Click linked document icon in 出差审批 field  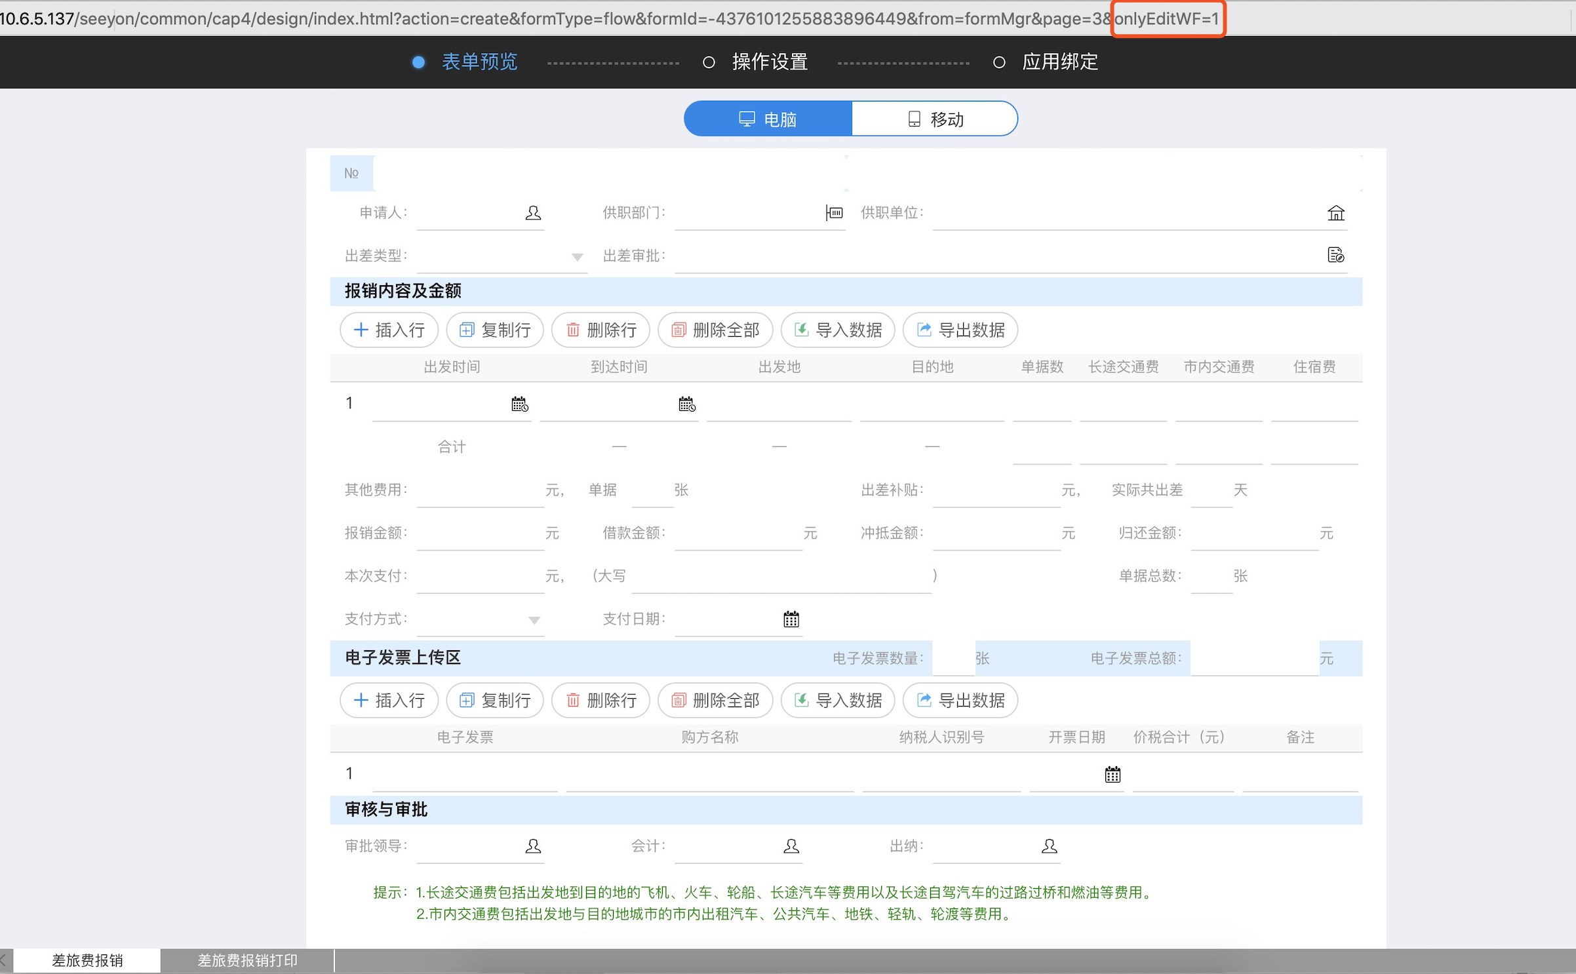(1335, 255)
